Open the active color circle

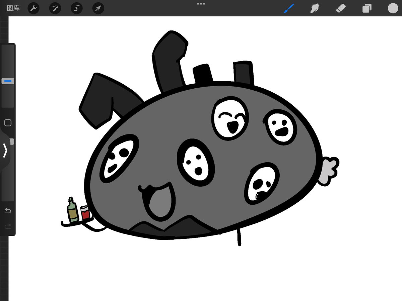pyautogui.click(x=393, y=8)
